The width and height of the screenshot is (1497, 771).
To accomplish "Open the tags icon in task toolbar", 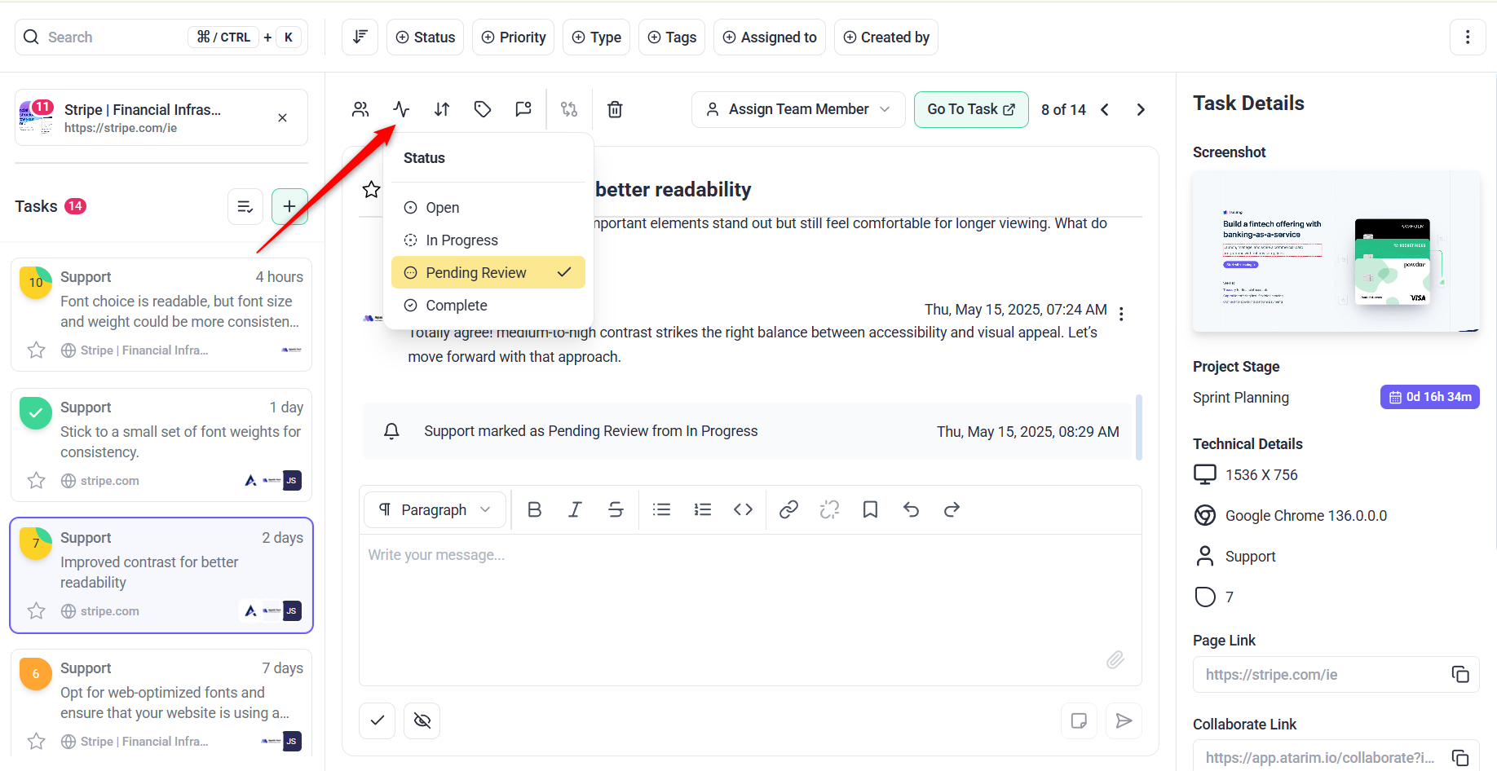I will (x=483, y=109).
